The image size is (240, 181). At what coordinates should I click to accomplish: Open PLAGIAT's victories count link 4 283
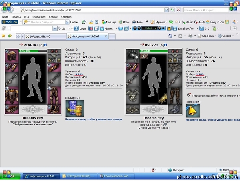[x=79, y=74]
